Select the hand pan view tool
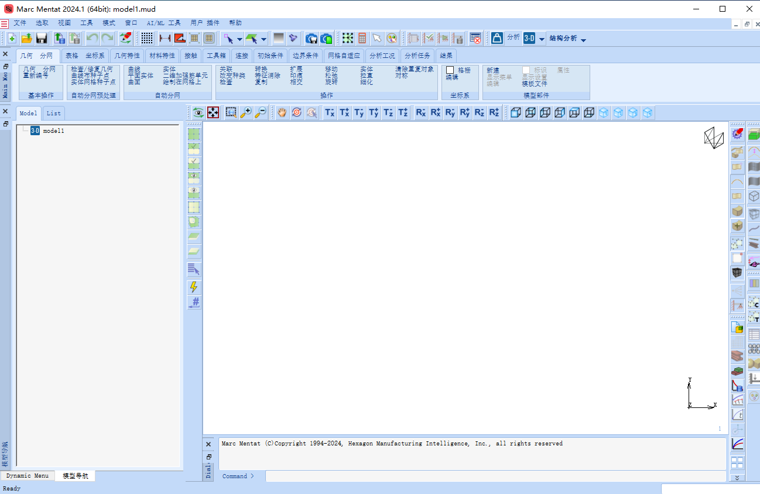 282,112
